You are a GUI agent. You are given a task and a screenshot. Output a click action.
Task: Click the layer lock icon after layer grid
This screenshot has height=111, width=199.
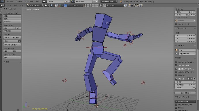click(x=101, y=5)
